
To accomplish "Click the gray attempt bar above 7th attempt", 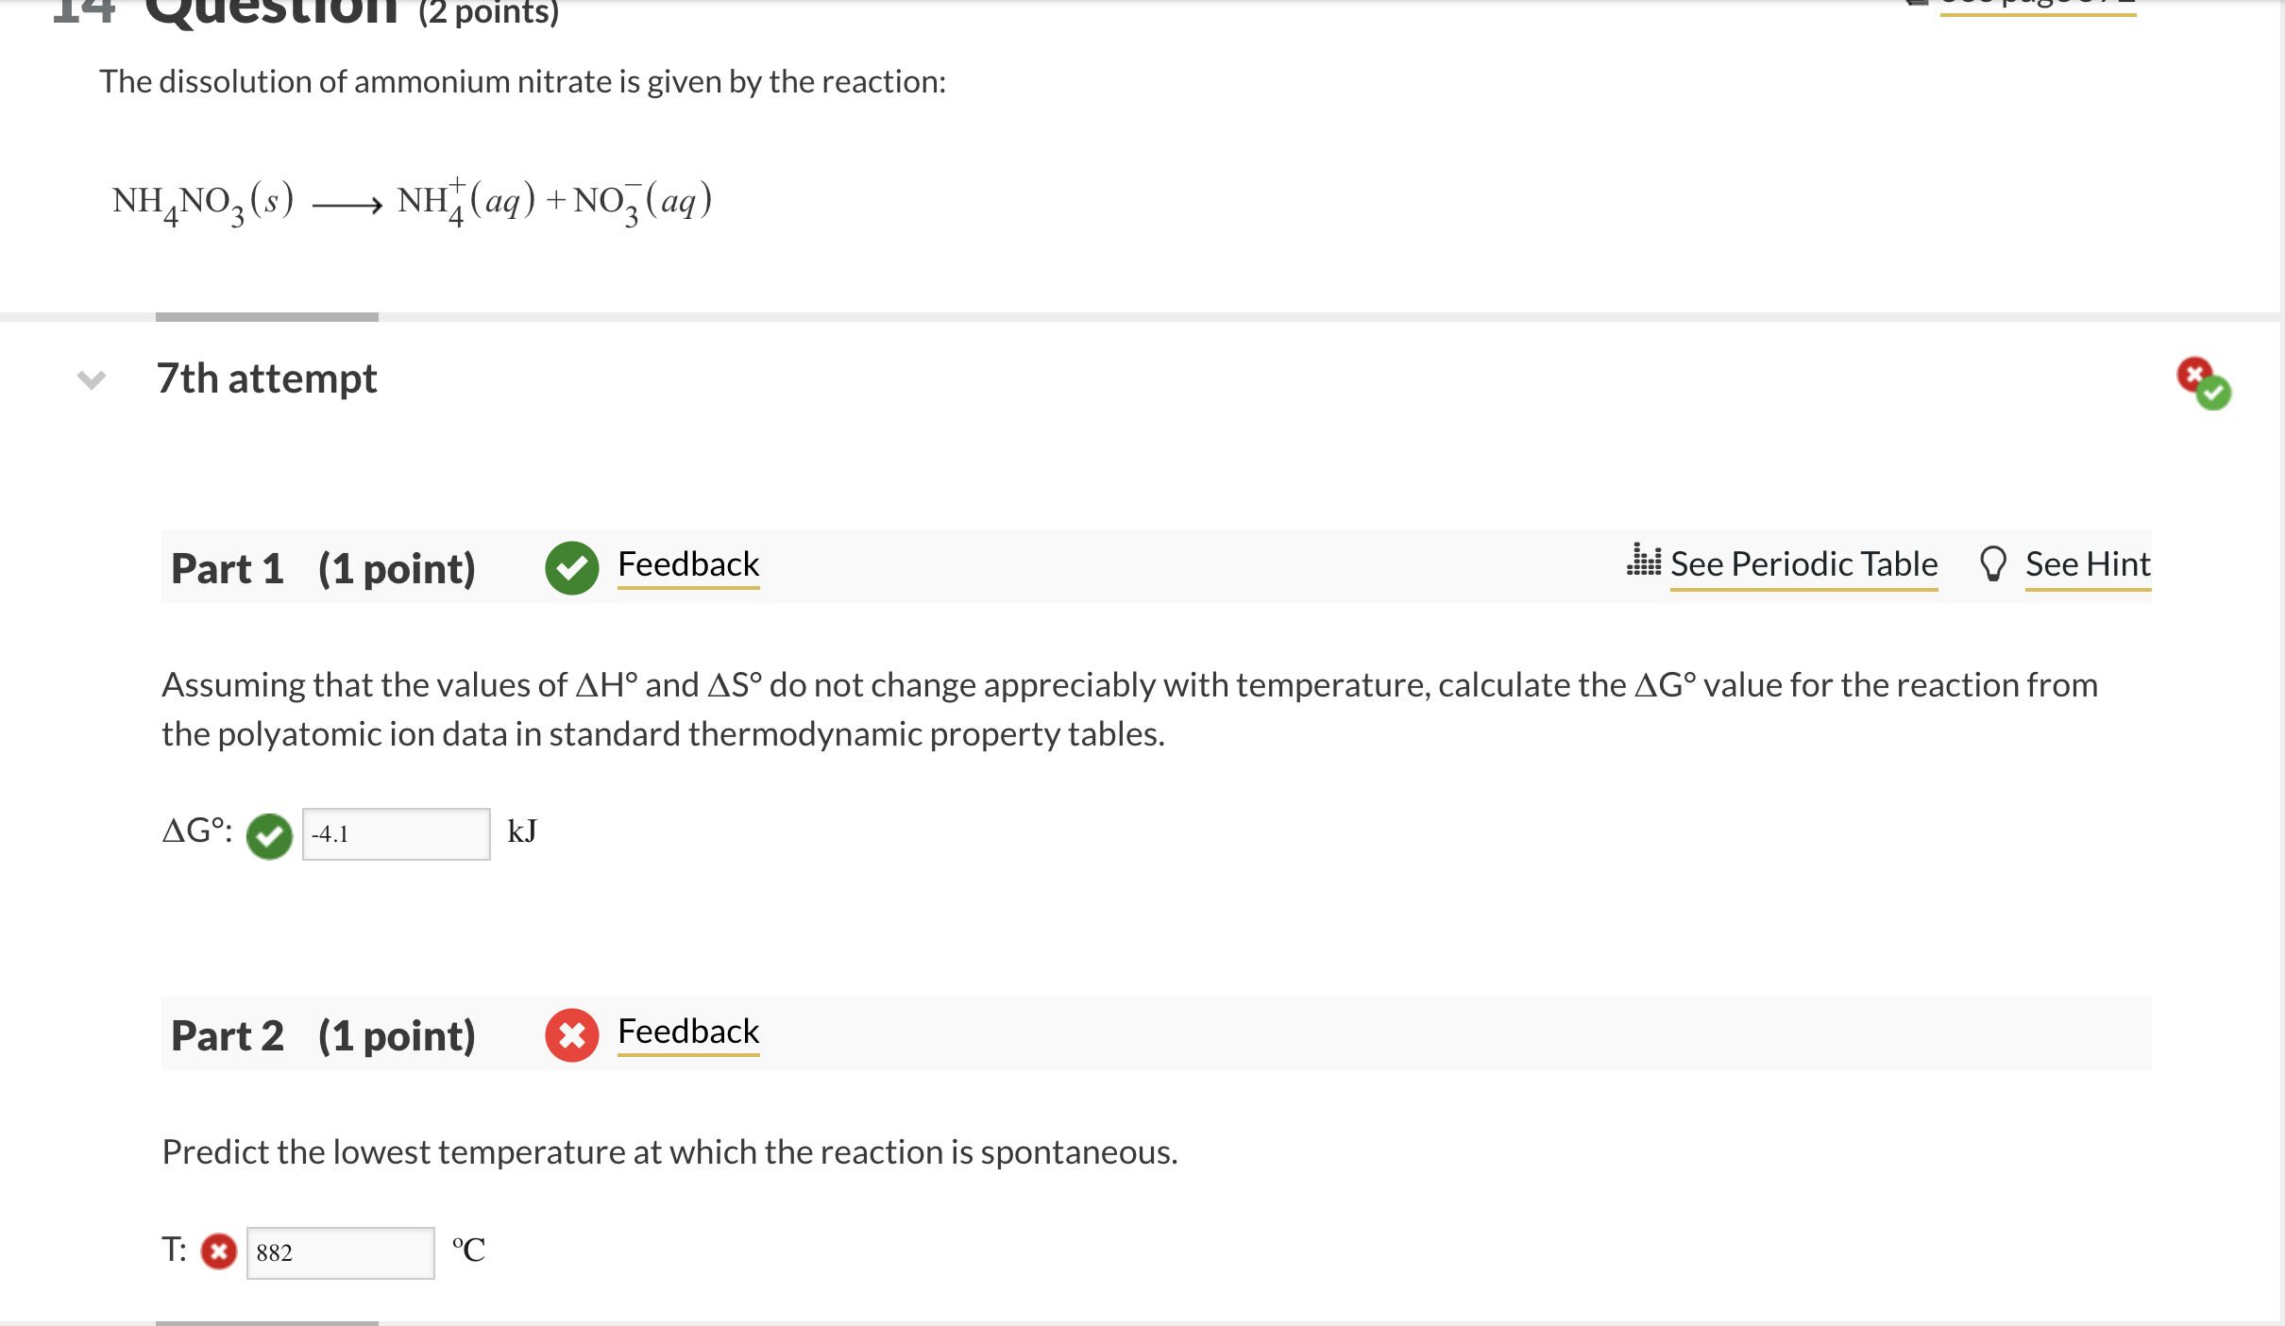I will tap(267, 317).
